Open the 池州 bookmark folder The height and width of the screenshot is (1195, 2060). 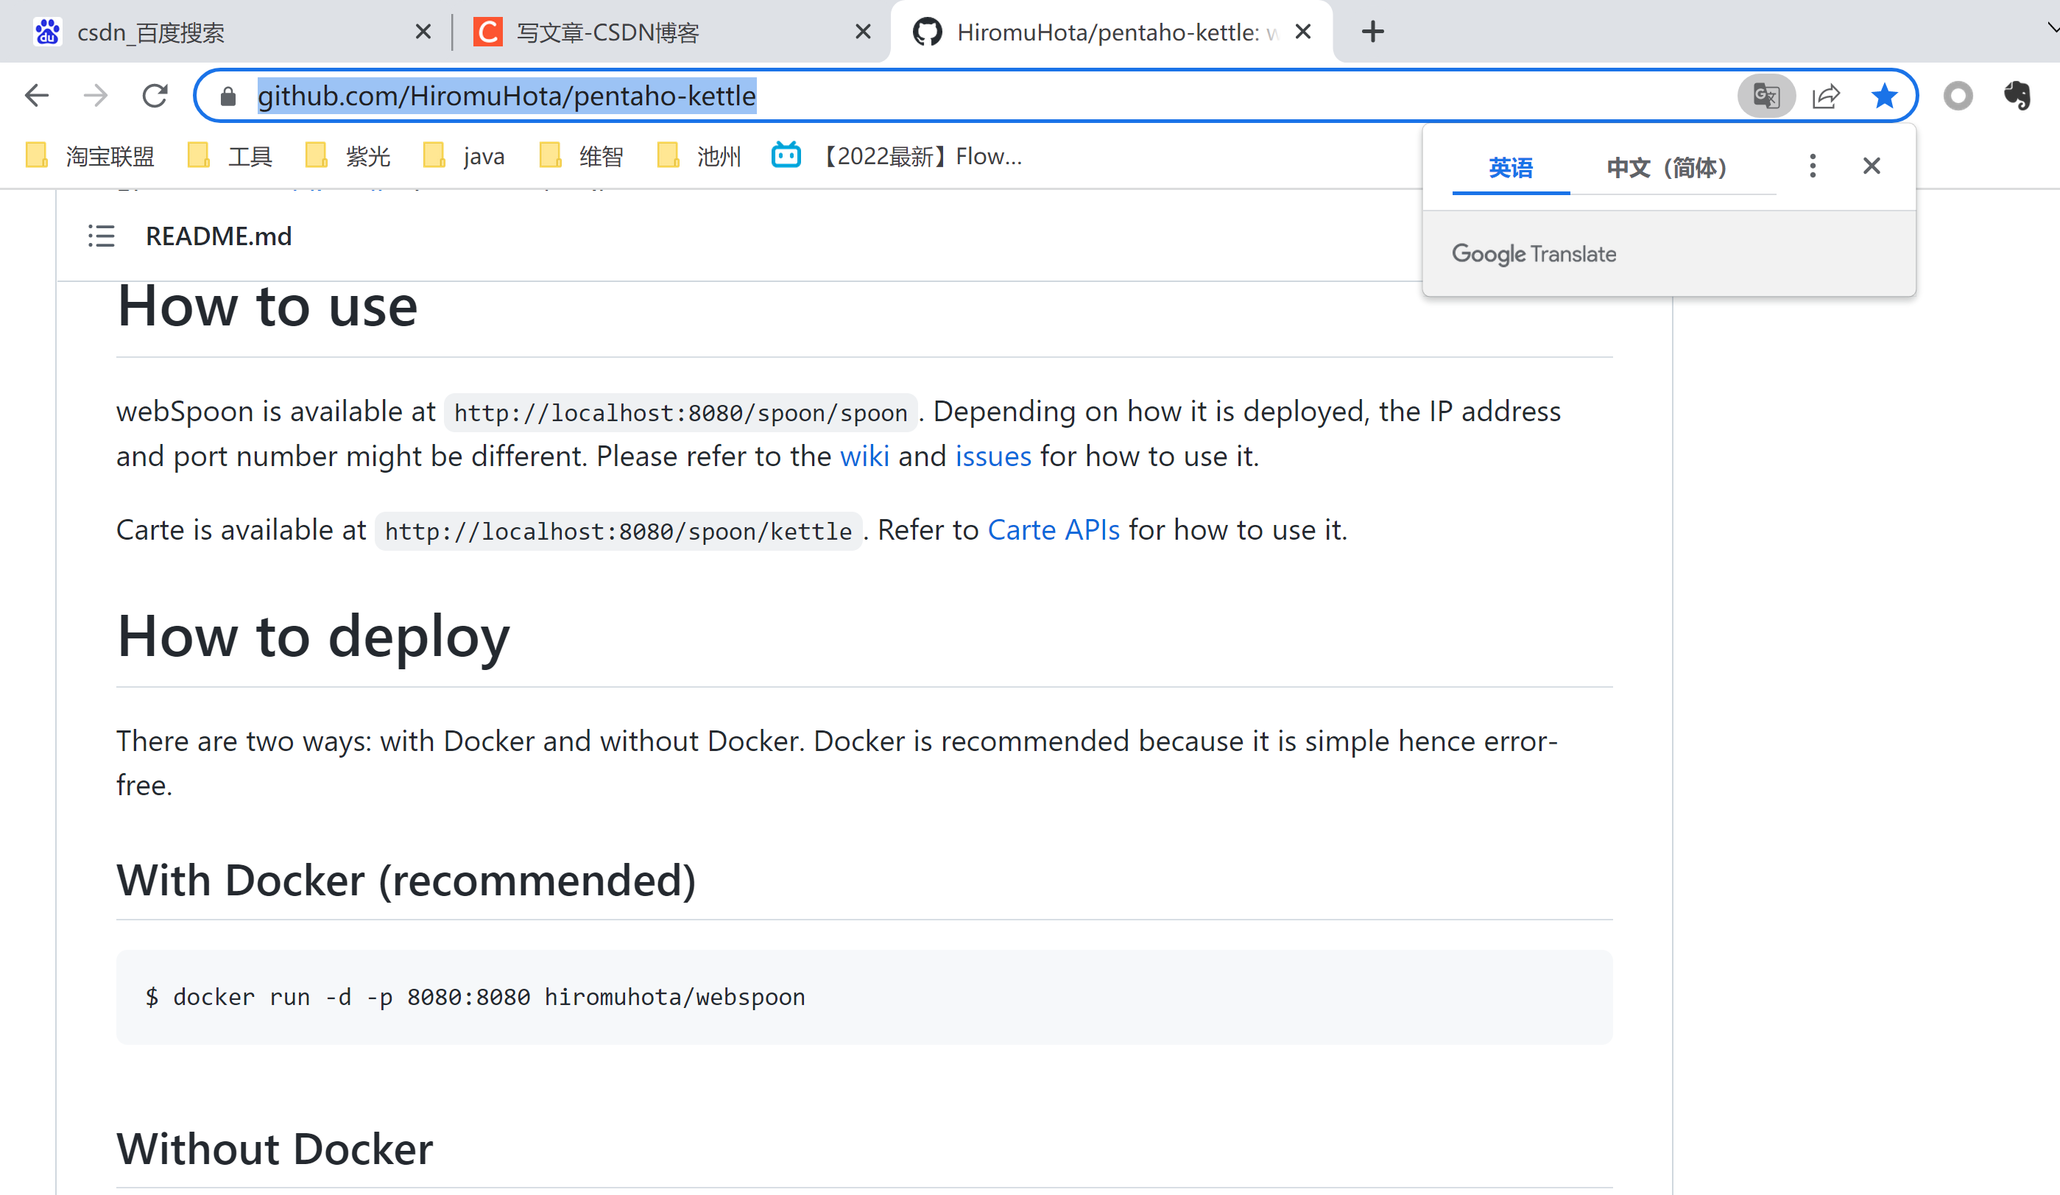pos(699,155)
